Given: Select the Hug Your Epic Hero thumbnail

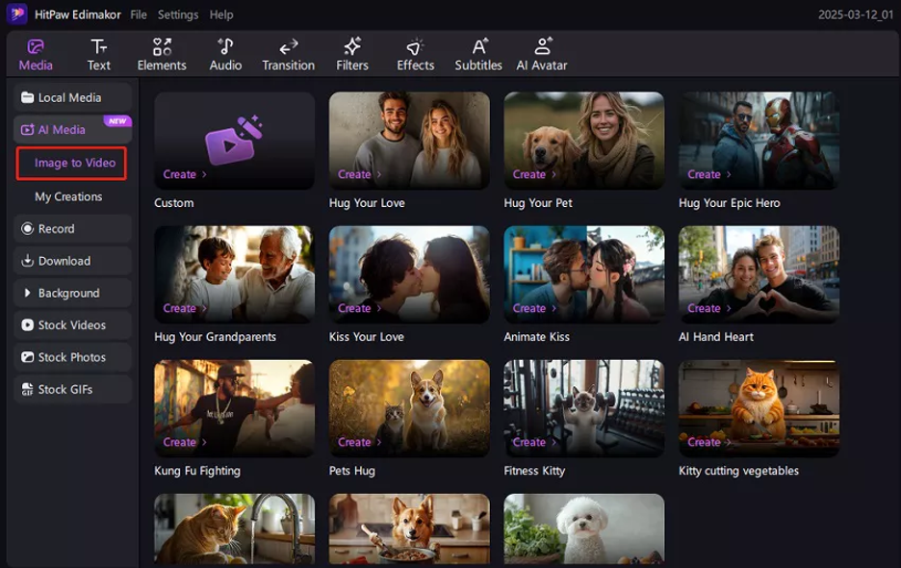Looking at the screenshot, I should click(759, 141).
